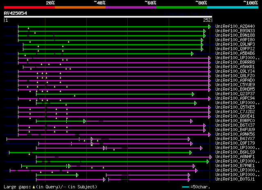This screenshot has height=190, width=262.
Task: Click the purple arrowhead ending the B0TGJ1 alignment
Action: point(189,180)
